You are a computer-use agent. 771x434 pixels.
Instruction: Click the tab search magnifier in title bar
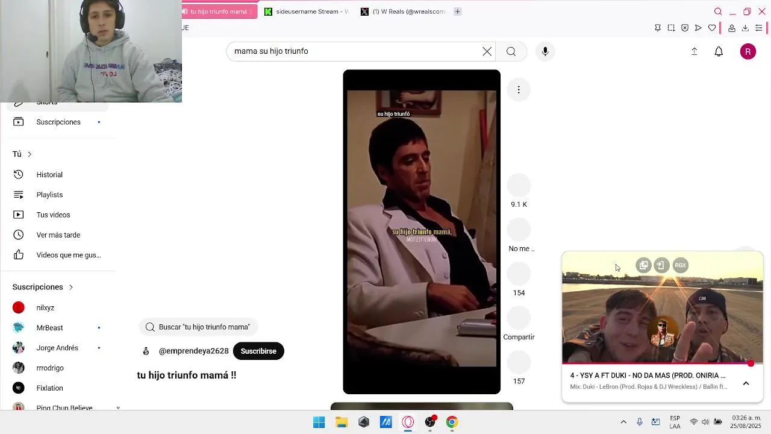[x=718, y=11]
